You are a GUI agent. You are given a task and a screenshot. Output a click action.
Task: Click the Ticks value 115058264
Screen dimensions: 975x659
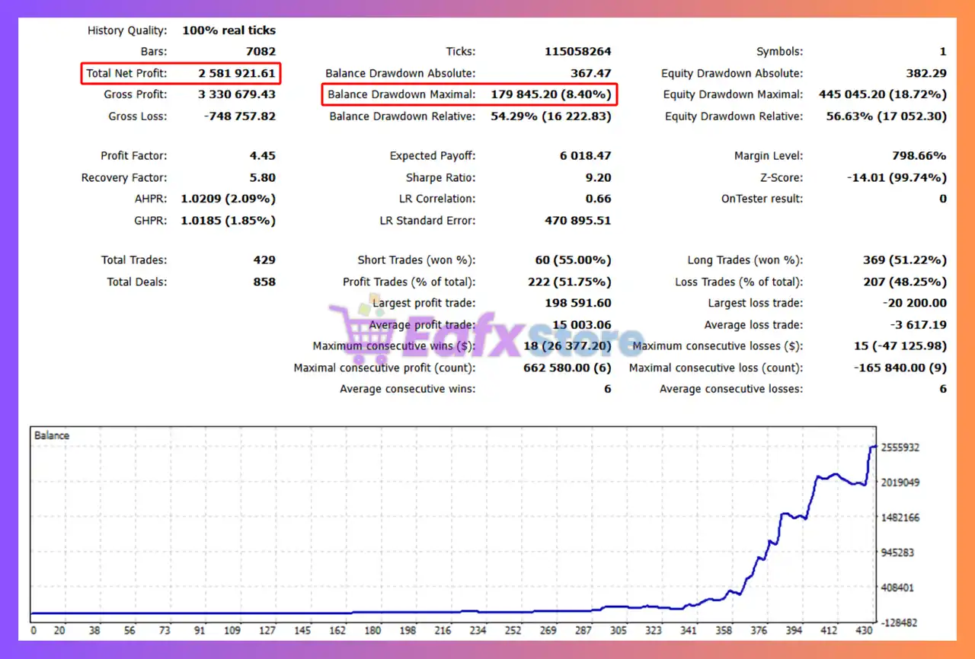[x=577, y=52]
